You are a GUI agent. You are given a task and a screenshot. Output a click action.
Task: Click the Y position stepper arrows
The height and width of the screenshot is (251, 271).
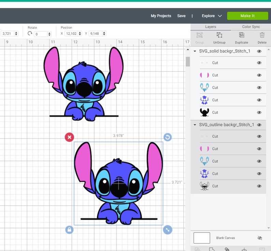[104, 33]
